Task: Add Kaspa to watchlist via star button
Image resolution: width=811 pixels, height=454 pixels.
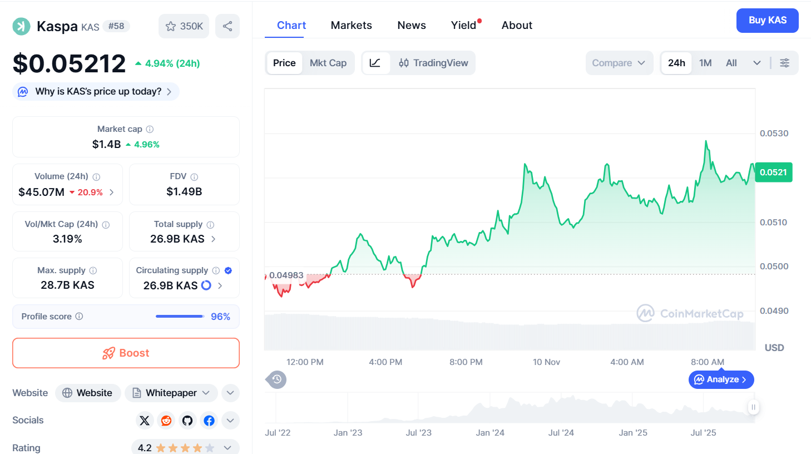Action: click(184, 26)
